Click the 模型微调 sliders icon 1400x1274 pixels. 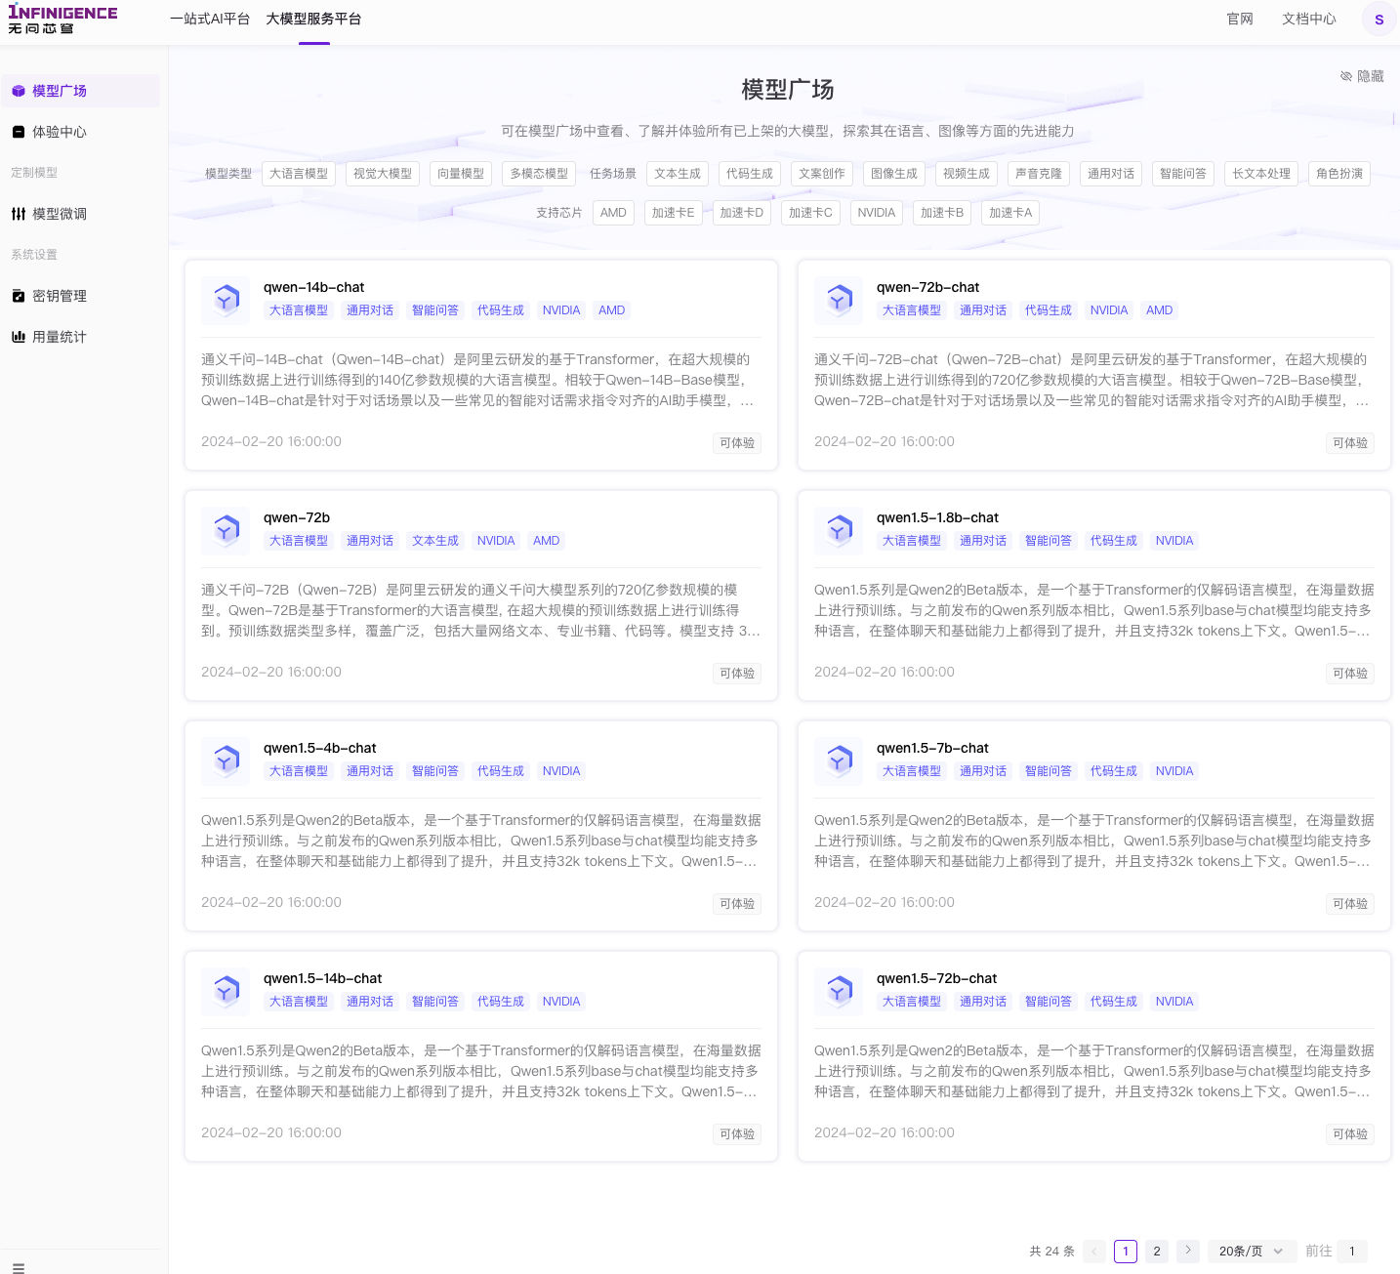point(19,214)
